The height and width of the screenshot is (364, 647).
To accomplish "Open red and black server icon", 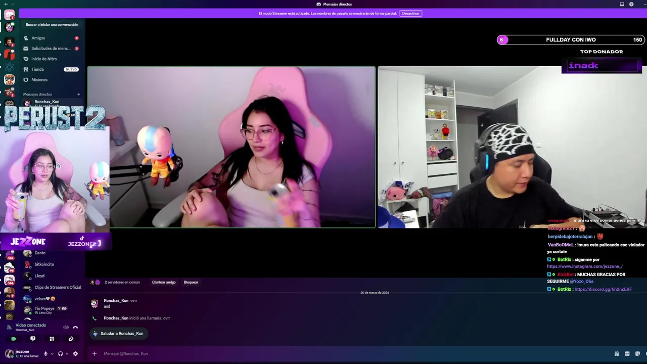I will pyautogui.click(x=9, y=54).
